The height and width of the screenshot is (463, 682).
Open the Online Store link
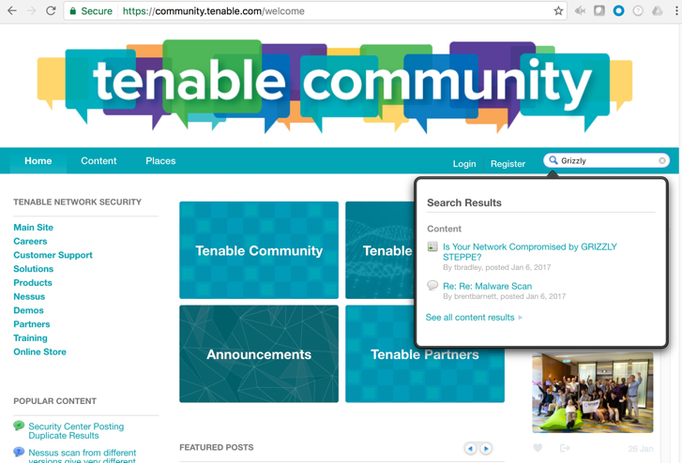[x=39, y=352]
